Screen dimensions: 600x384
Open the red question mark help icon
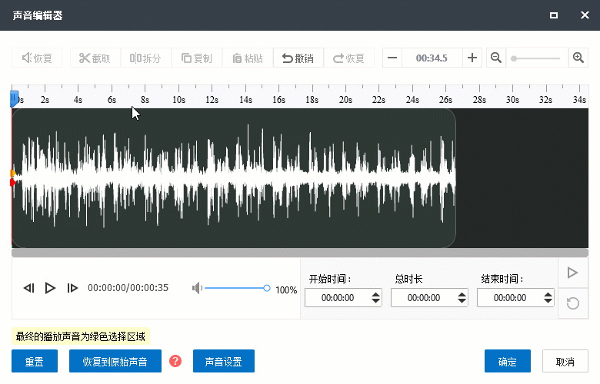pyautogui.click(x=175, y=361)
